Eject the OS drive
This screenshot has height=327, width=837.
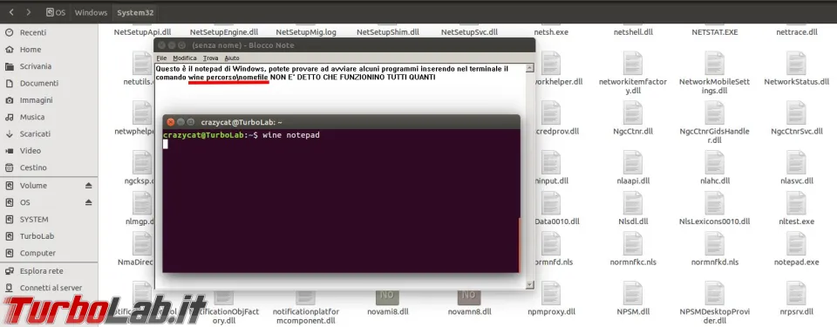point(89,202)
